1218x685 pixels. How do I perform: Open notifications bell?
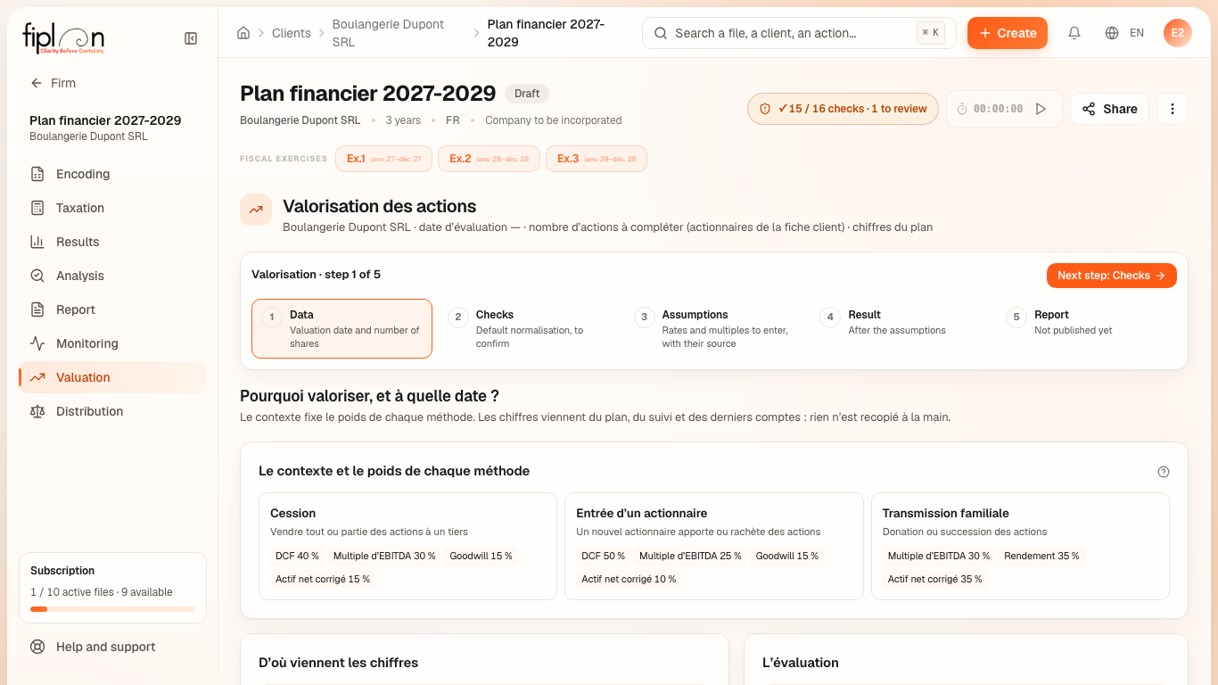pyautogui.click(x=1074, y=33)
